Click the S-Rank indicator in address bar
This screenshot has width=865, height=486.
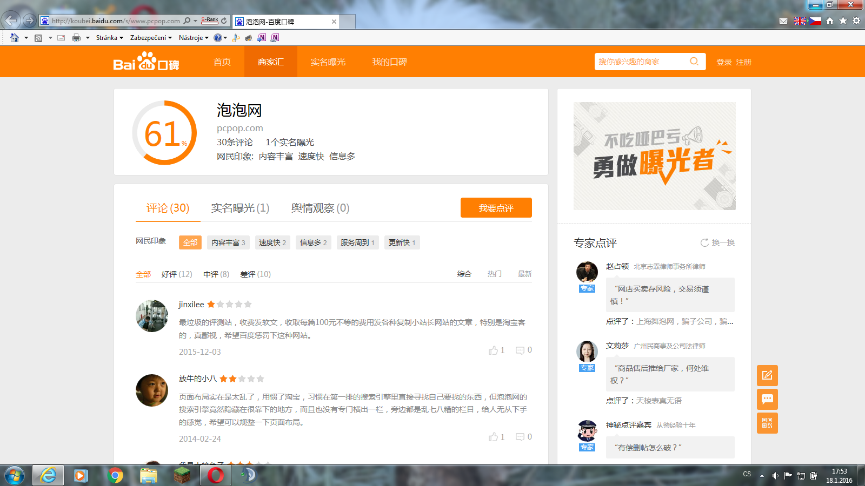pos(210,21)
